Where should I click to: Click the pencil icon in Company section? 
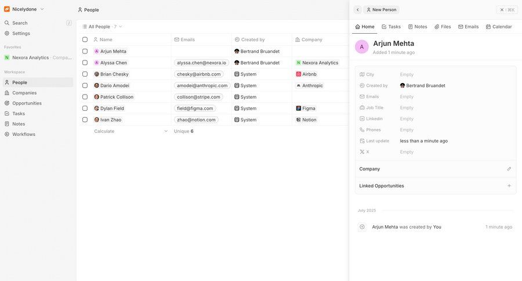click(x=509, y=169)
